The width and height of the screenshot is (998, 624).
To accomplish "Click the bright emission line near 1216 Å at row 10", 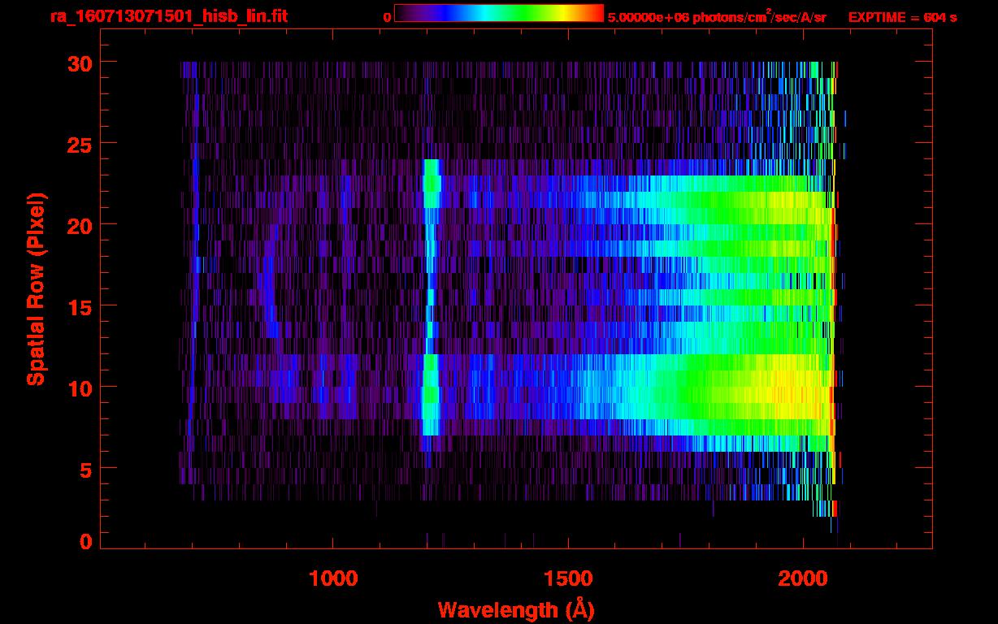I will (430, 387).
